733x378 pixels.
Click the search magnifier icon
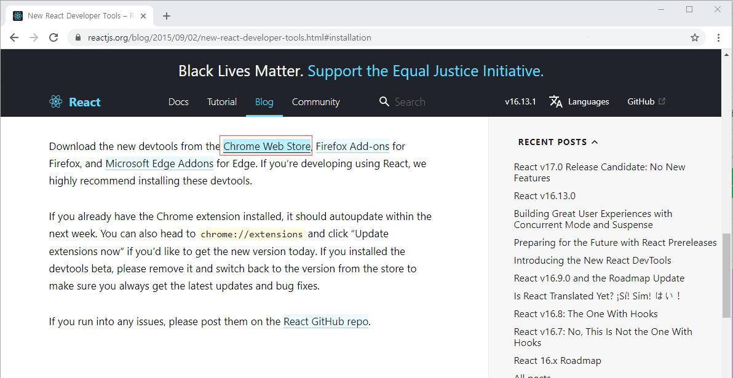coord(384,101)
